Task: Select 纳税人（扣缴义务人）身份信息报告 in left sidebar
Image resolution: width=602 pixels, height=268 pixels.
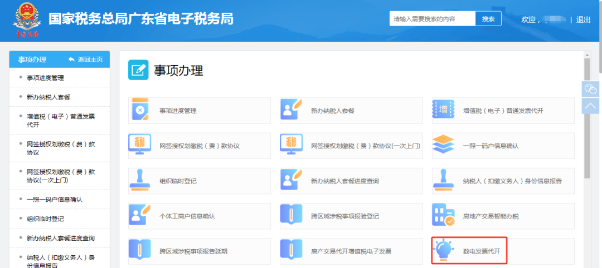Action: click(x=60, y=261)
